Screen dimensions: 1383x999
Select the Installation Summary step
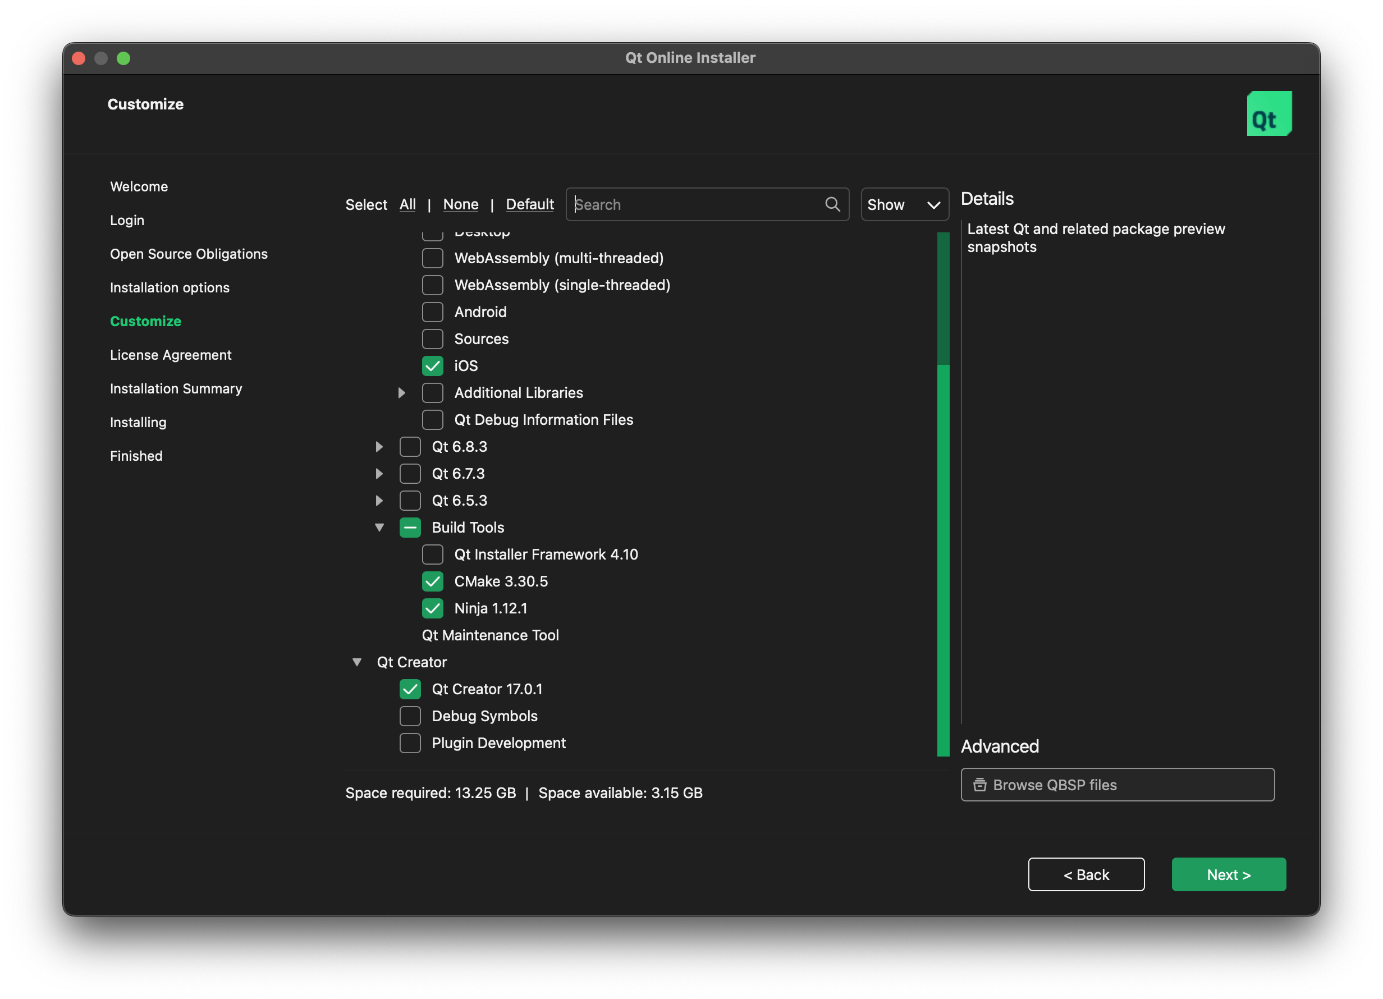(x=176, y=388)
